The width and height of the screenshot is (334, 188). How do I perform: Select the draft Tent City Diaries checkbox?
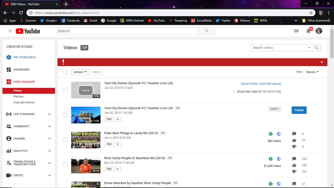(x=65, y=114)
